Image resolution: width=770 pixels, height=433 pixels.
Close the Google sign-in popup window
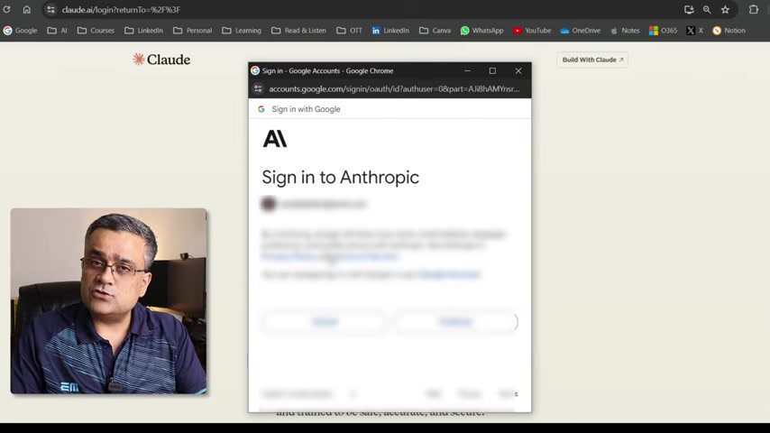tap(518, 70)
